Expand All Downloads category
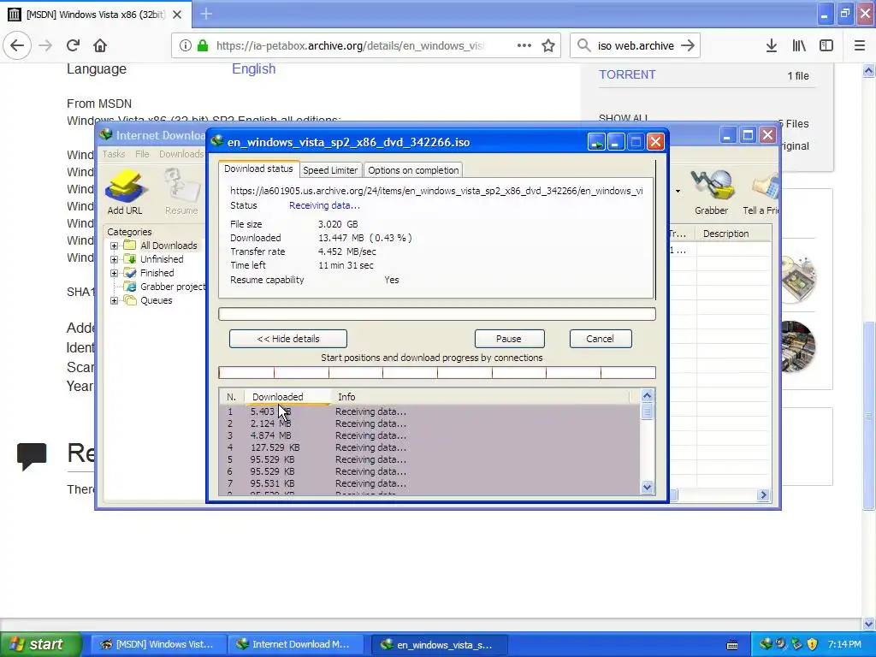This screenshot has width=876, height=657. point(114,246)
